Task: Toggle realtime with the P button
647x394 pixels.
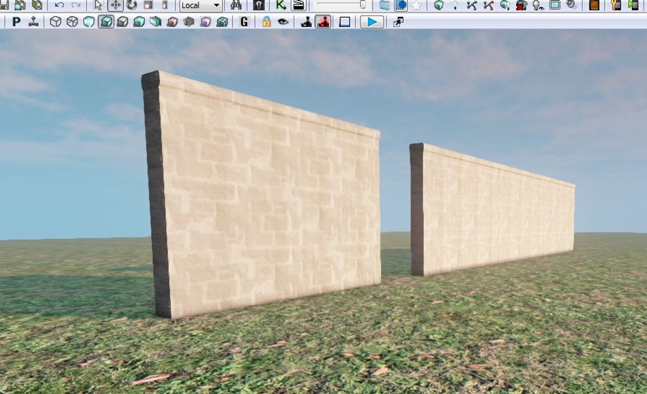Action: [x=16, y=22]
